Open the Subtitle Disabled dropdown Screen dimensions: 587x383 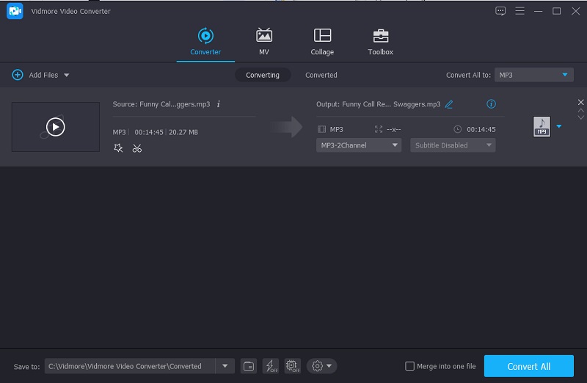(453, 145)
